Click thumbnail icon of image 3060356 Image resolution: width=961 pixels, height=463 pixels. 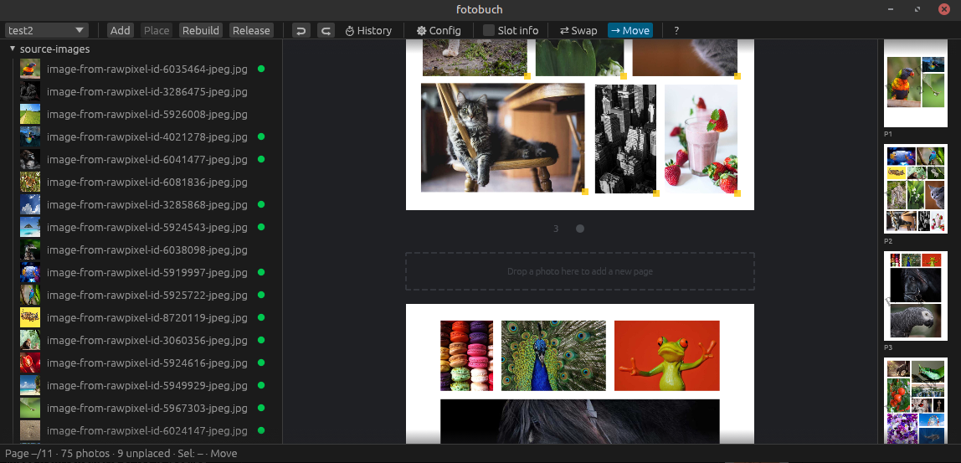pyautogui.click(x=30, y=340)
